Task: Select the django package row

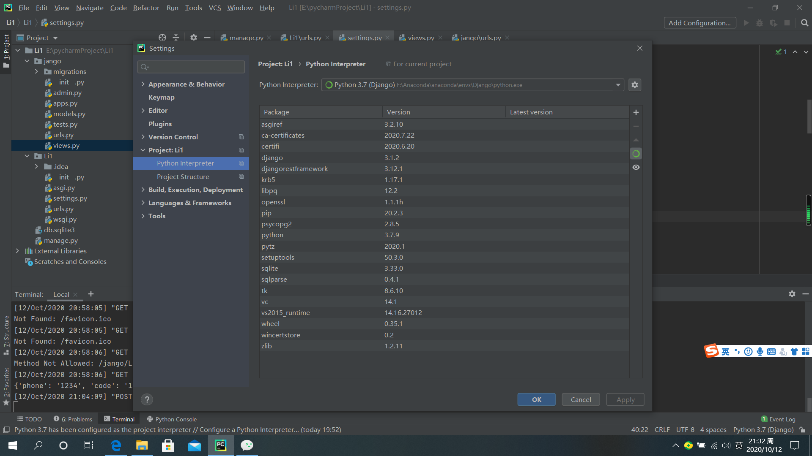Action: pos(444,157)
